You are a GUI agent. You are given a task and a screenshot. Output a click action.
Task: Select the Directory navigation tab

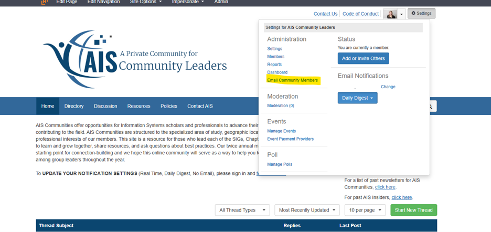click(74, 106)
